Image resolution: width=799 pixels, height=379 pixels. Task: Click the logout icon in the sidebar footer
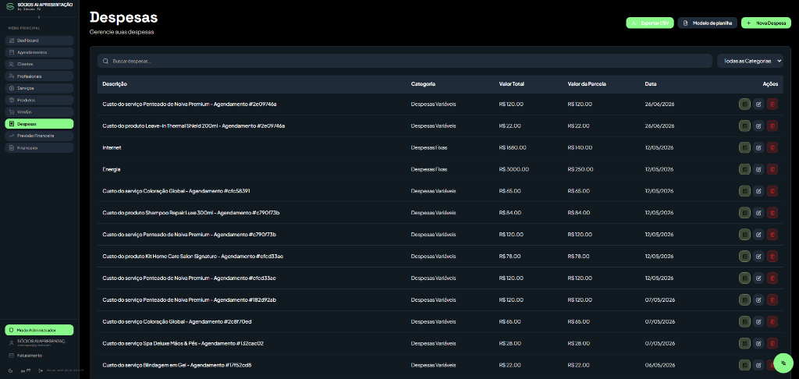click(x=41, y=370)
